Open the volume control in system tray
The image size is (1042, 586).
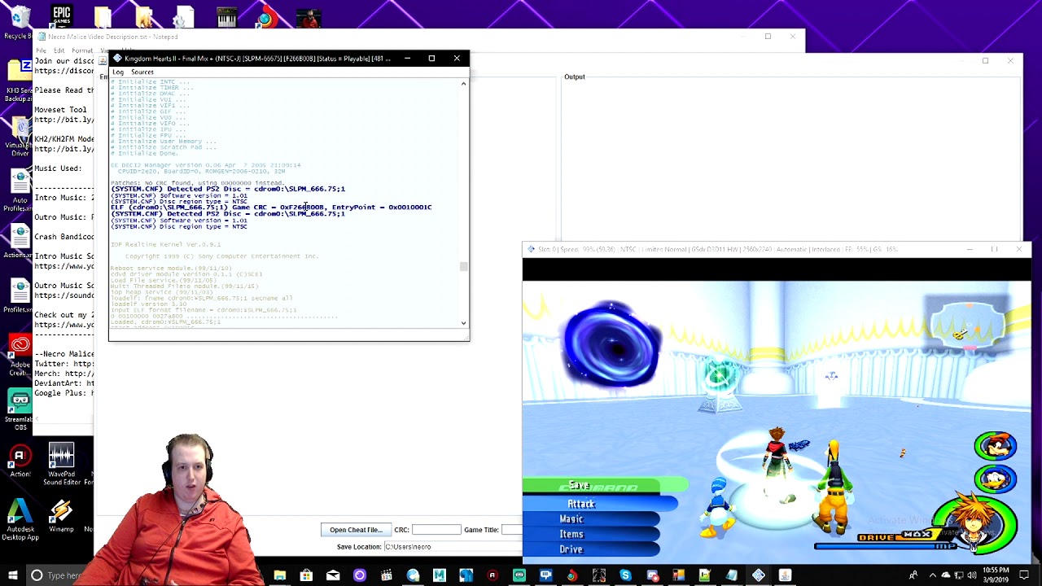click(971, 575)
